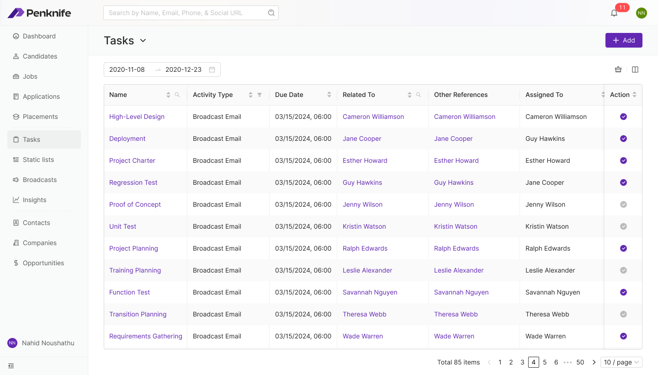Open the notifications bell icon

pos(614,13)
